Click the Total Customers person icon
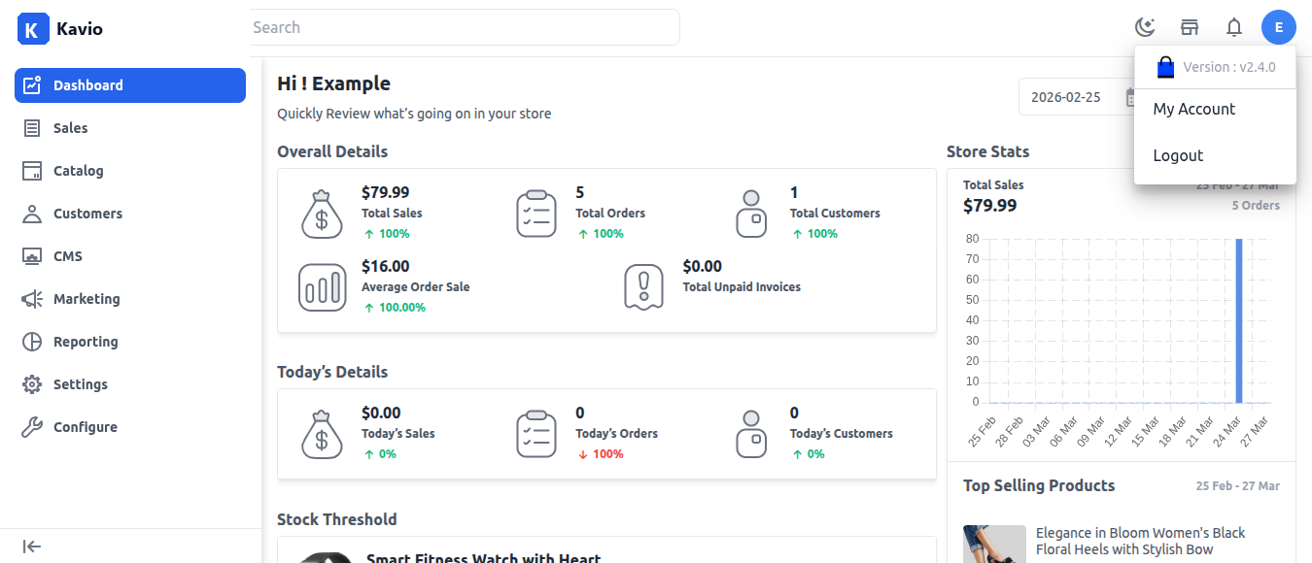This screenshot has width=1312, height=563. [750, 214]
